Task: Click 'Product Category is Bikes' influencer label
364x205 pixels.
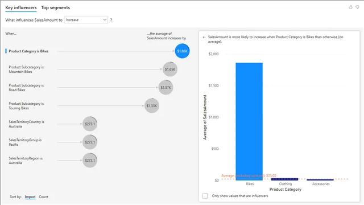Action: point(28,51)
